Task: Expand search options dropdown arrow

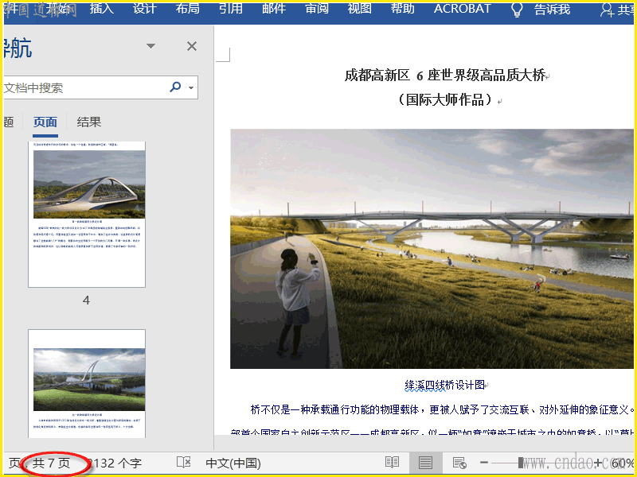Action: pyautogui.click(x=191, y=87)
